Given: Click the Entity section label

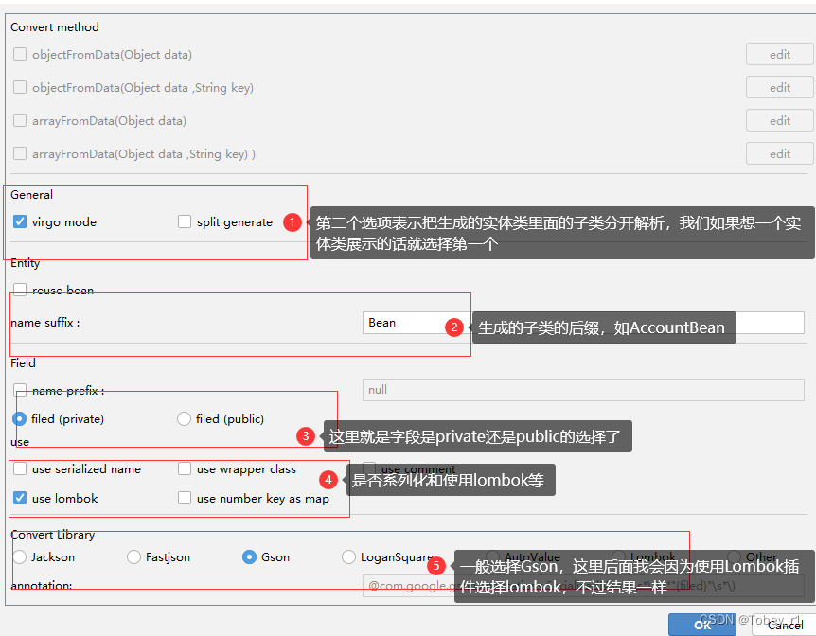Looking at the screenshot, I should pyautogui.click(x=25, y=263).
